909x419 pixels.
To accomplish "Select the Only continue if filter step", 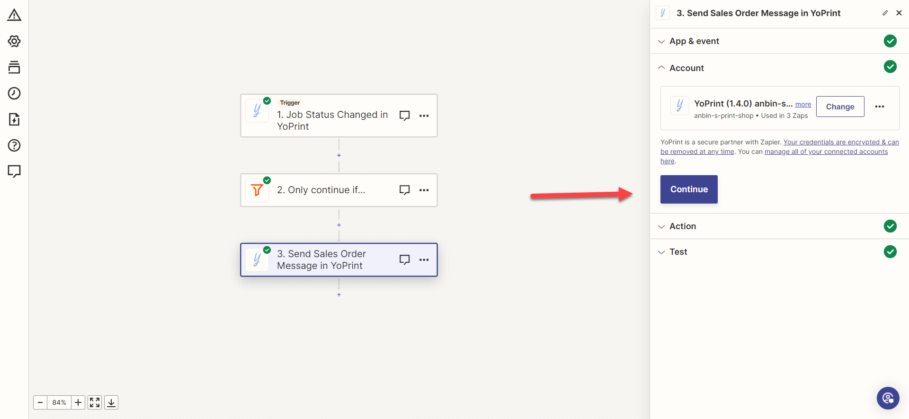I will pos(339,190).
